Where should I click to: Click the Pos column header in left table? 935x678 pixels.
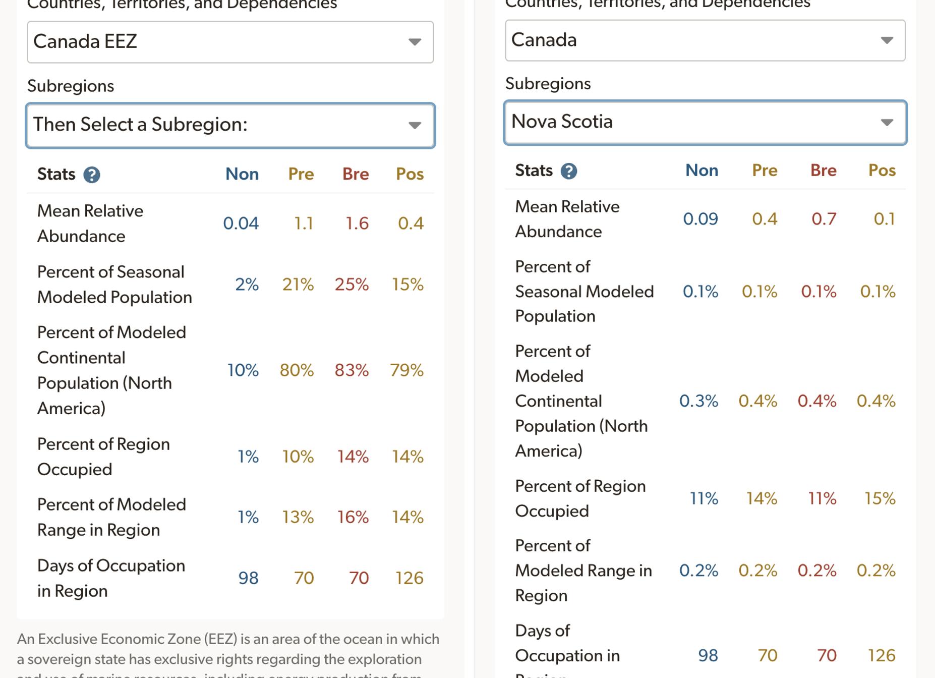pos(410,174)
